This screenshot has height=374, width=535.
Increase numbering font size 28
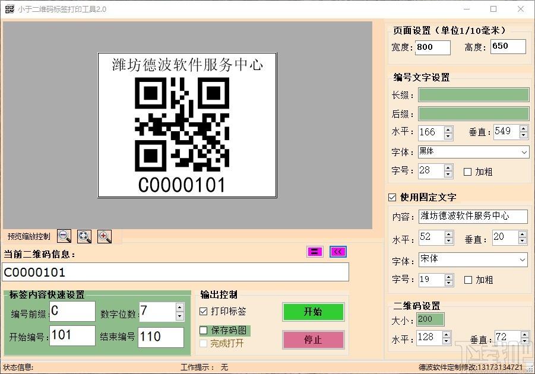(x=448, y=167)
